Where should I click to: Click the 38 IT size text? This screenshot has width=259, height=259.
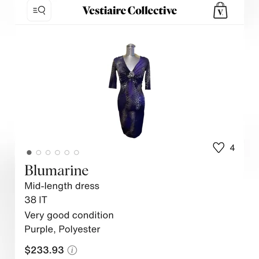pos(36,200)
